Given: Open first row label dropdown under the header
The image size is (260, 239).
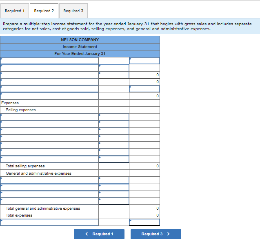Looking at the screenshot, I should point(49,61).
